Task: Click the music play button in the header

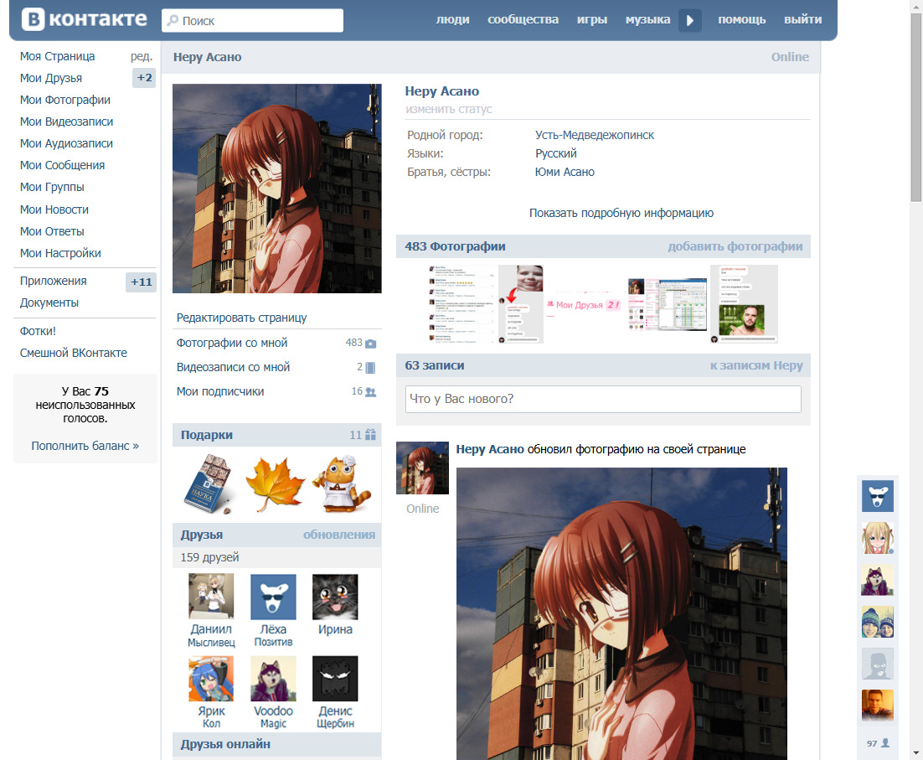Action: point(690,21)
